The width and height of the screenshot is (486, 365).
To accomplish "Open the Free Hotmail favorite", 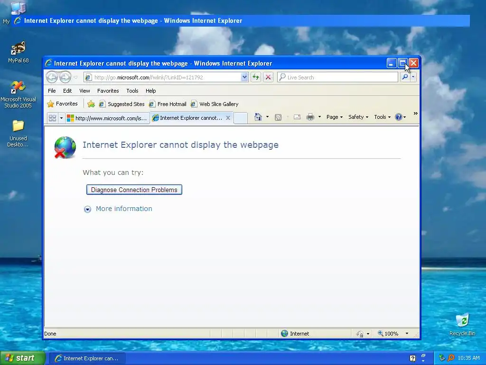I will coord(168,104).
